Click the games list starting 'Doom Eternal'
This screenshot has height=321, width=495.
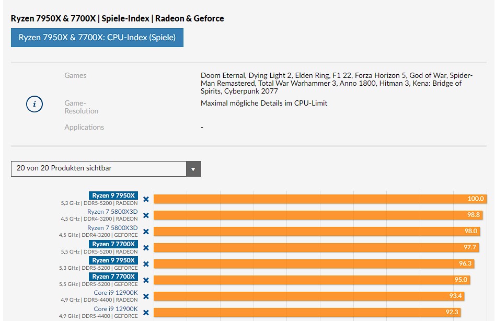[x=337, y=83]
